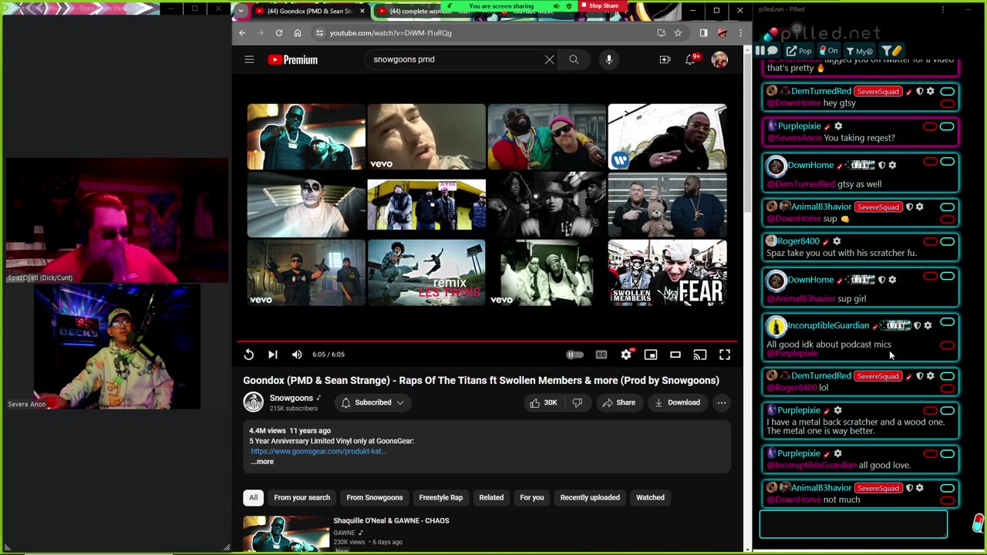Pop out the Pilled chat

(799, 51)
